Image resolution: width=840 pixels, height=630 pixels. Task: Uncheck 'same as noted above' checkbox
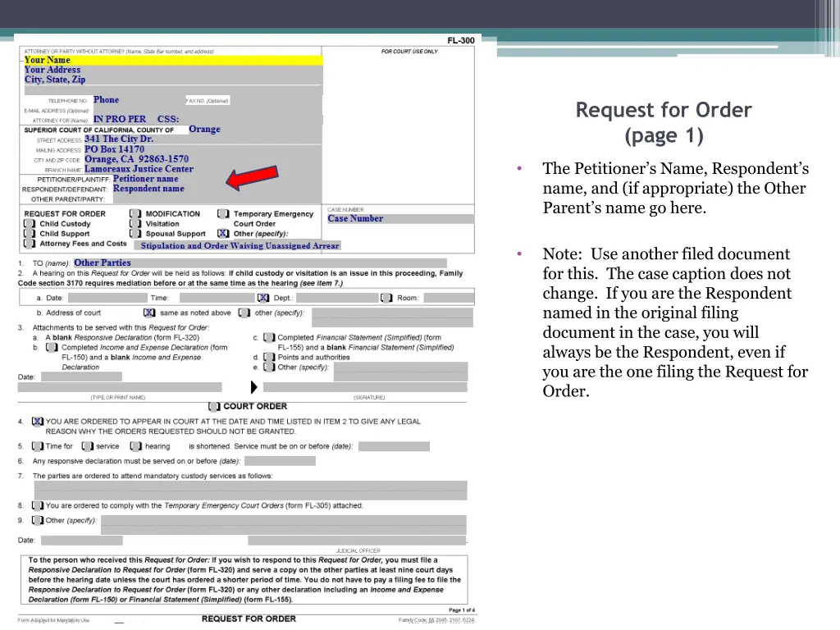(x=149, y=313)
